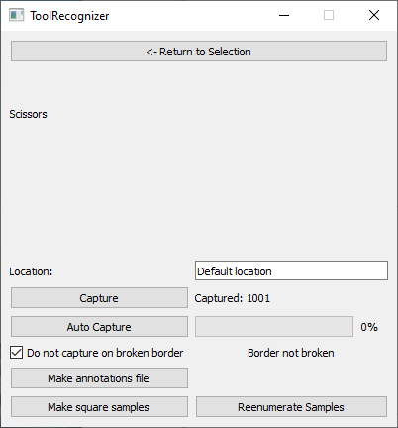The width and height of the screenshot is (398, 428).
Task: Minimize the ToolRecognizer window
Action: 284,15
